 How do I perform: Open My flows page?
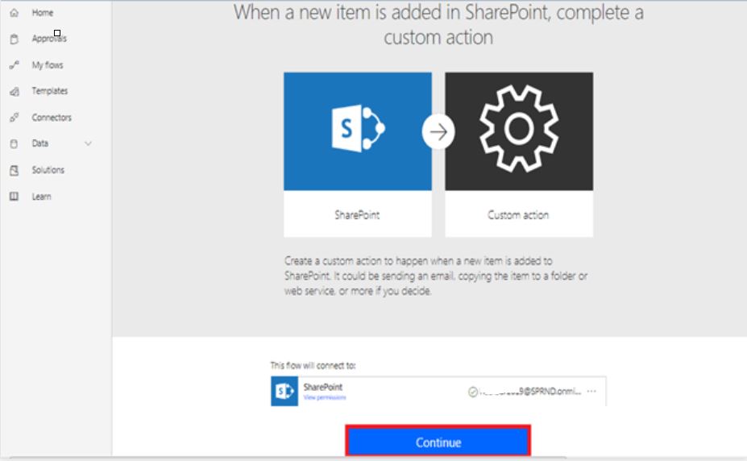48,65
